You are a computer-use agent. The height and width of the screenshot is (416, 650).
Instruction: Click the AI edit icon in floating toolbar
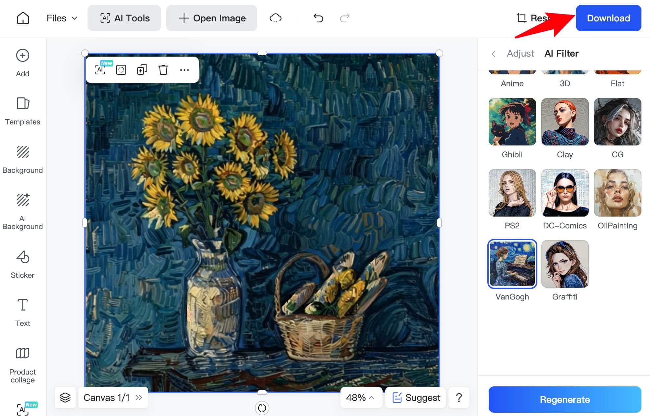[100, 70]
